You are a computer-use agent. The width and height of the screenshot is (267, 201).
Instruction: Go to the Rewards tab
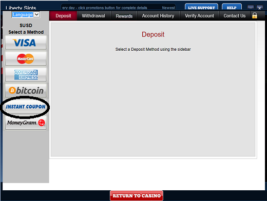(124, 16)
